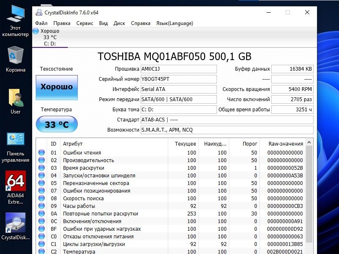Open the Правка menu
The height and width of the screenshot is (254, 339).
point(61,23)
